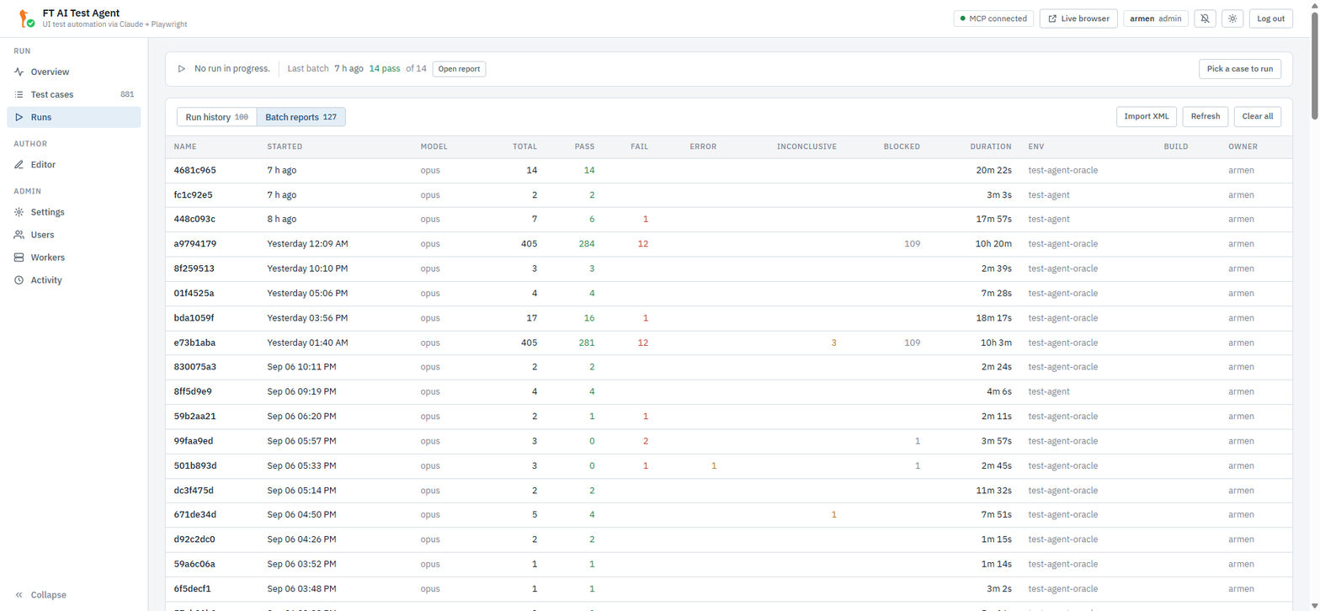Refresh the batch reports list
Image resolution: width=1320 pixels, height=611 pixels.
point(1206,117)
